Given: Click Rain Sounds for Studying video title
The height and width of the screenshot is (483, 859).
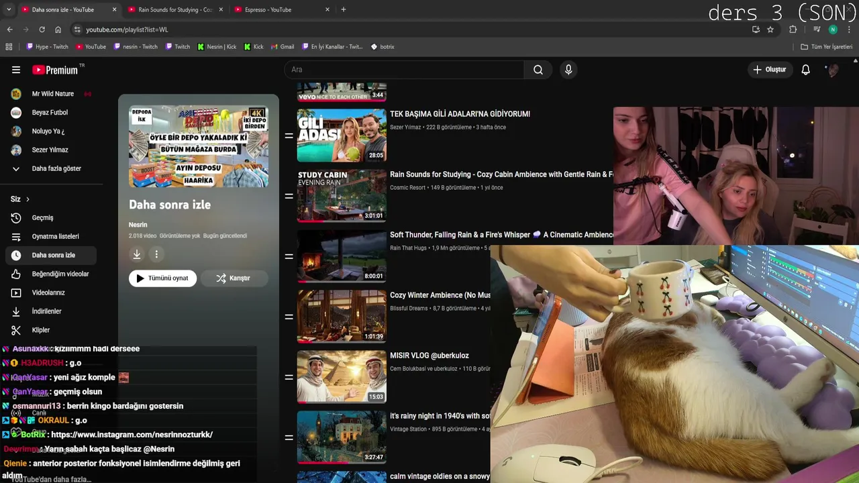Looking at the screenshot, I should (501, 174).
